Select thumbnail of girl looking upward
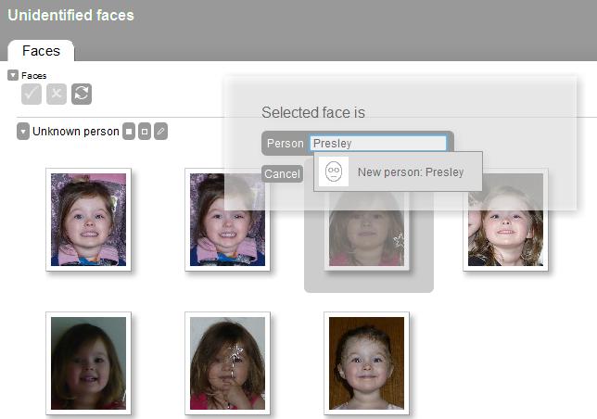This screenshot has height=419, width=597. pyautogui.click(x=505, y=220)
